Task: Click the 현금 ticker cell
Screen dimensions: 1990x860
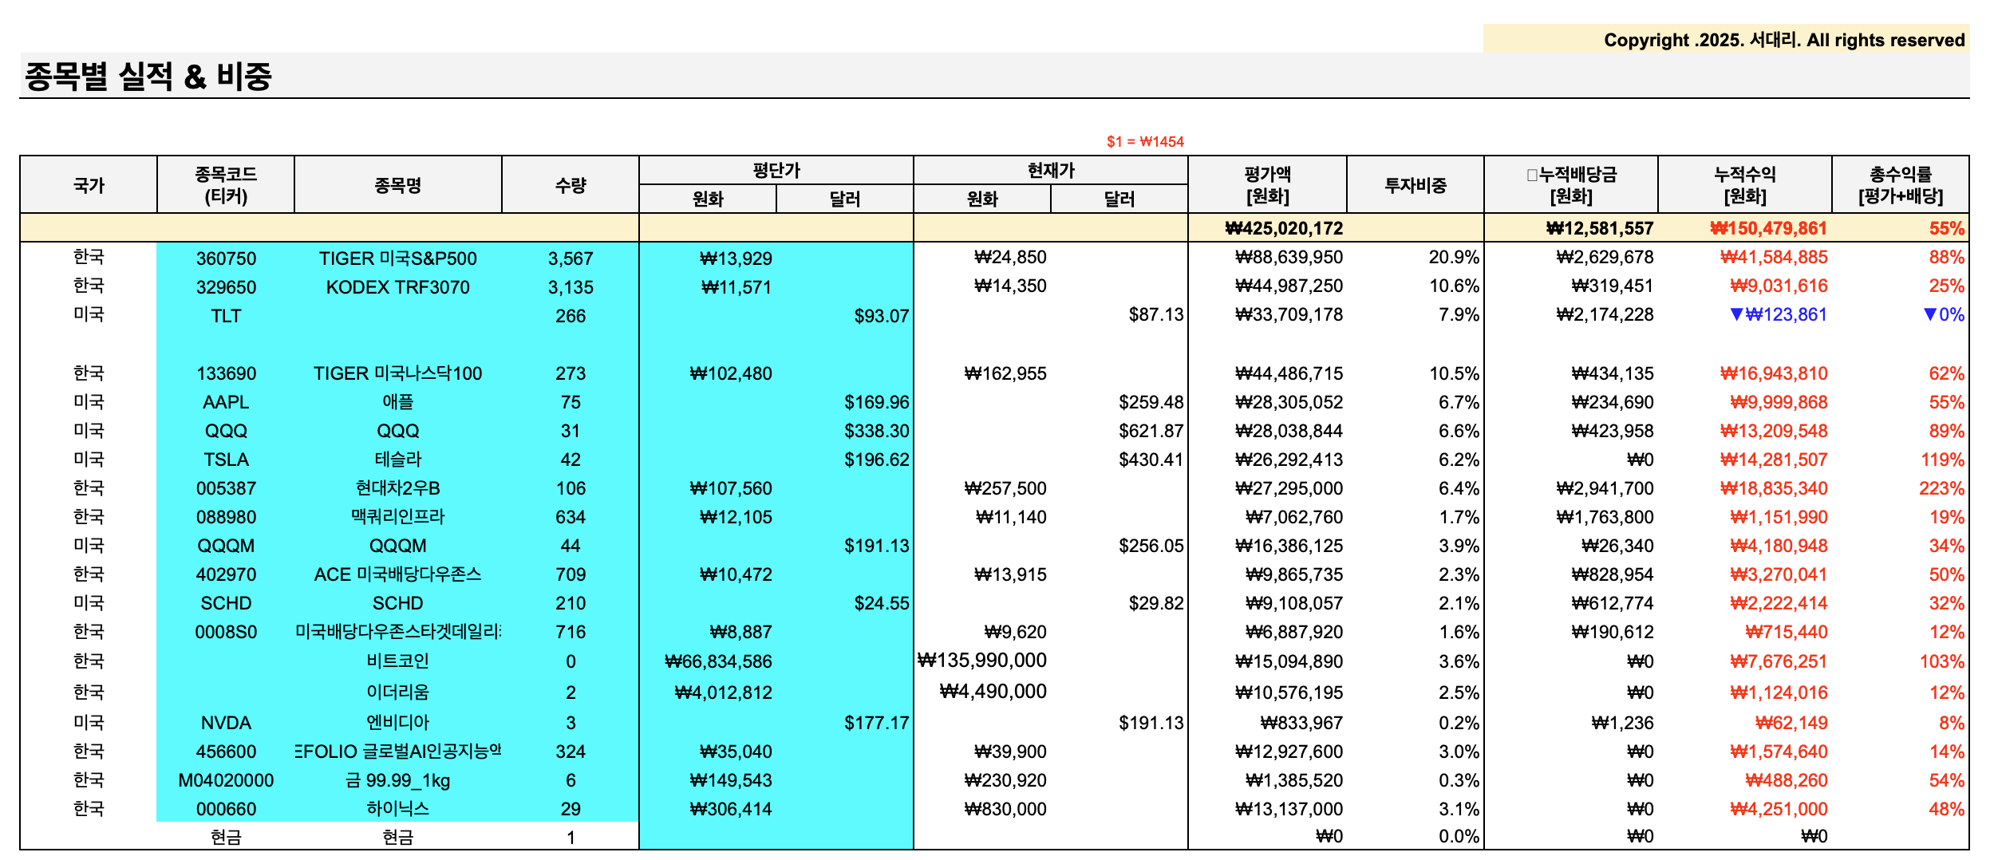Action: tap(226, 837)
